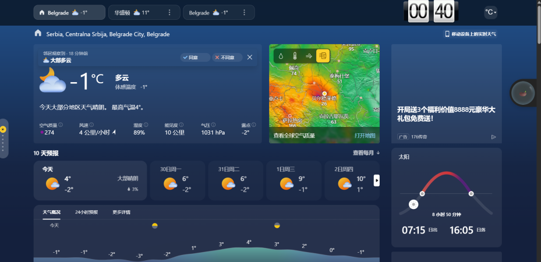Switch to the 24小时预报 tab

pyautogui.click(x=86, y=212)
